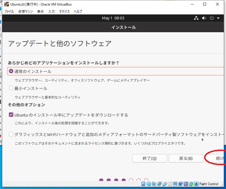Click the description ウェブブラウザーと基本的なユーティリティ

click(47, 97)
